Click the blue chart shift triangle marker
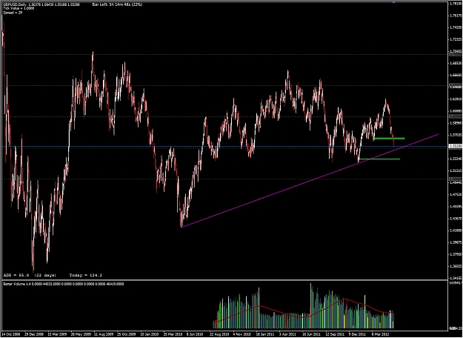 393,2
